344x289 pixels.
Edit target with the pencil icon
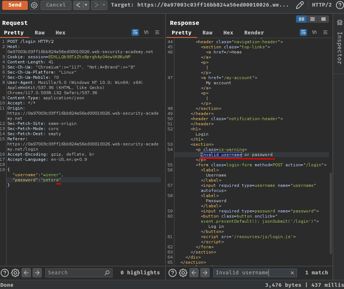[300, 5]
